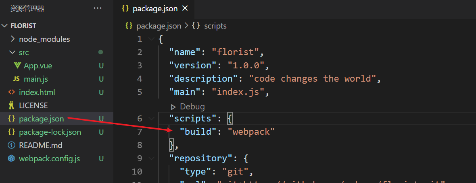Click the modified dot badge on src
Screen dimensions: 476x183
[101, 52]
